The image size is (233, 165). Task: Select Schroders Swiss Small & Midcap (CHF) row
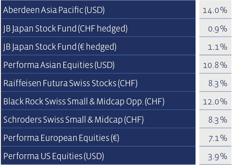point(98,119)
